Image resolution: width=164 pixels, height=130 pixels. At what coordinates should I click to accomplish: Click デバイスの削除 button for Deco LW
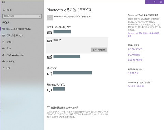[x=99, y=50]
